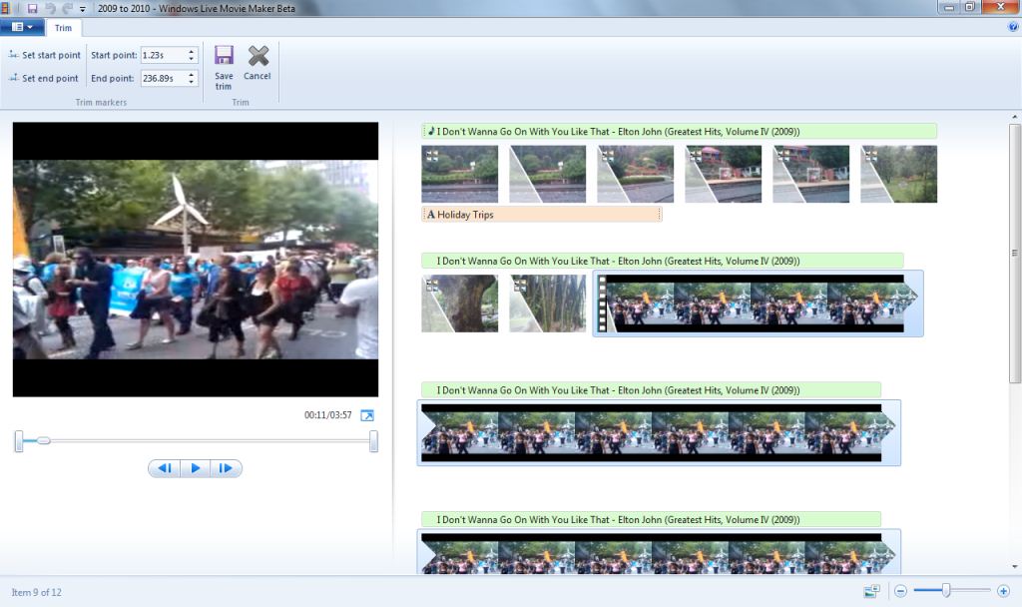This screenshot has width=1022, height=607.
Task: Click the effect icon on first photo thumbnail
Action: (x=431, y=156)
